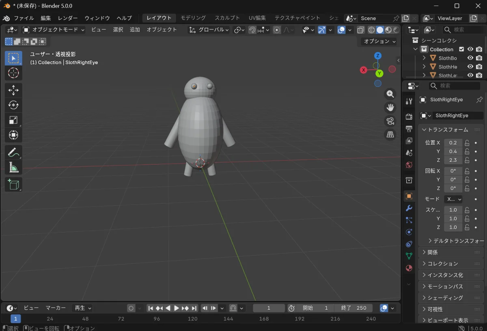
Task: Select the Move tool in toolbar
Action: coord(13,90)
